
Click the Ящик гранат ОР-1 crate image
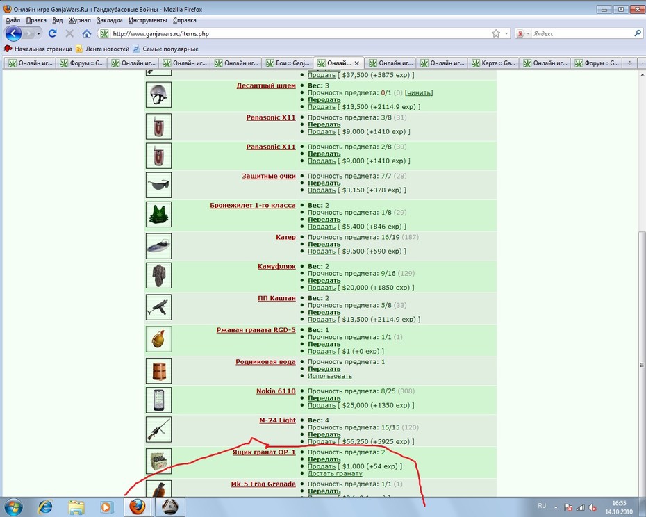[158, 461]
